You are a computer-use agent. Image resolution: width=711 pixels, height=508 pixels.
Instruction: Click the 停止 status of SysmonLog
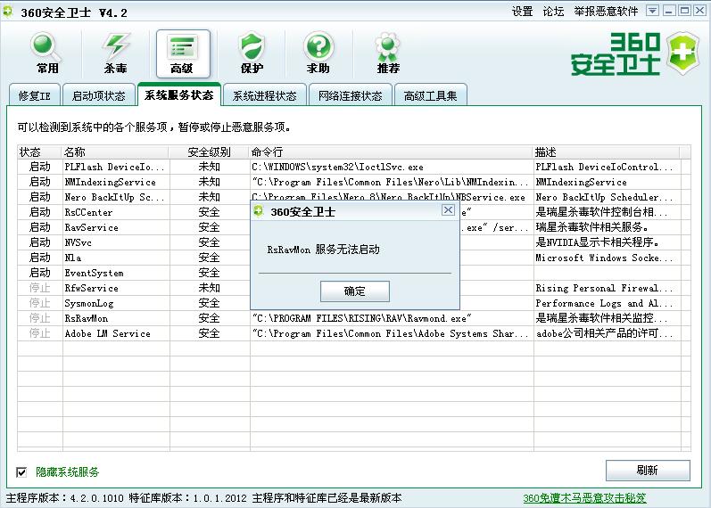coord(40,303)
